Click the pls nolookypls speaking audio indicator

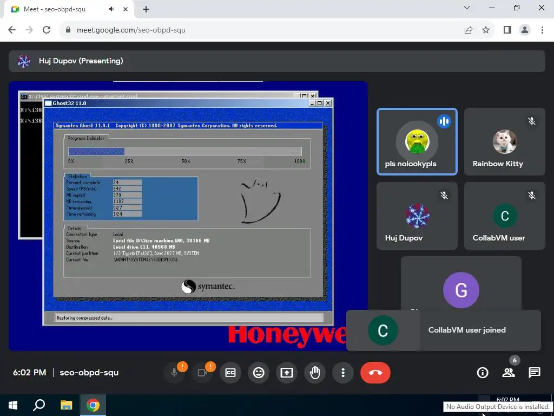coord(444,121)
